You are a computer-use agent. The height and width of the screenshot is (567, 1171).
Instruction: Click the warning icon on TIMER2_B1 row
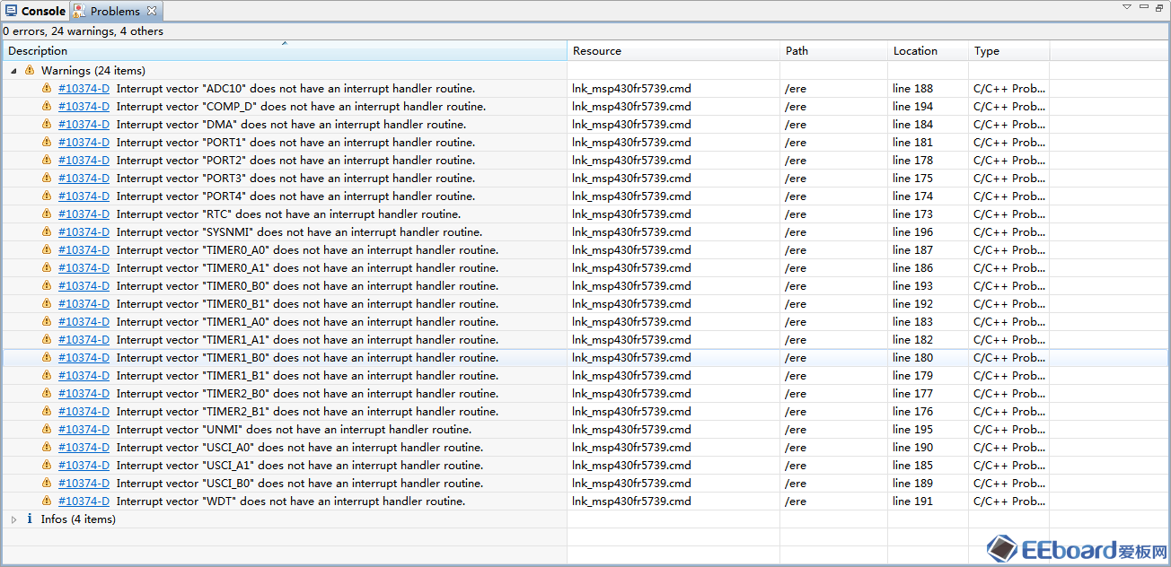pyautogui.click(x=47, y=411)
